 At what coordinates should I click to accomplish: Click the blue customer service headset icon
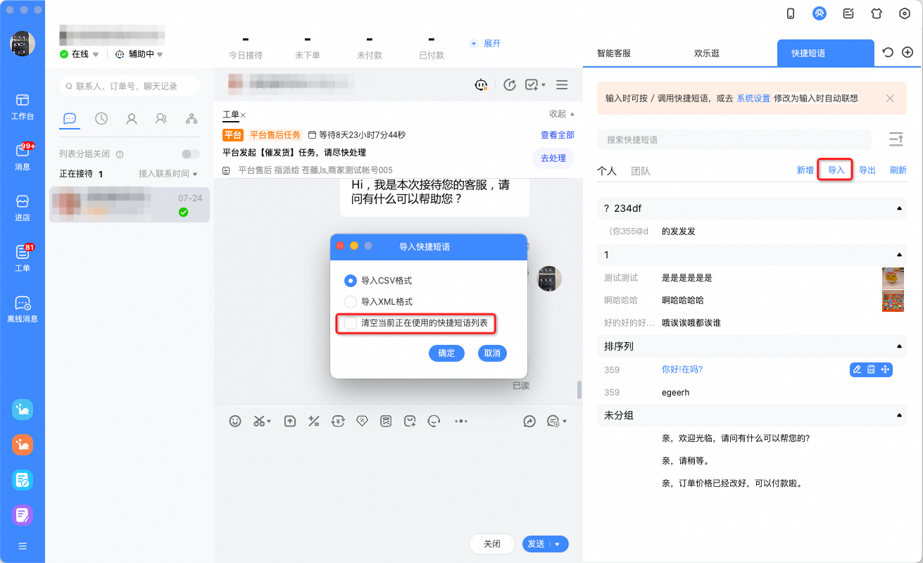[819, 13]
